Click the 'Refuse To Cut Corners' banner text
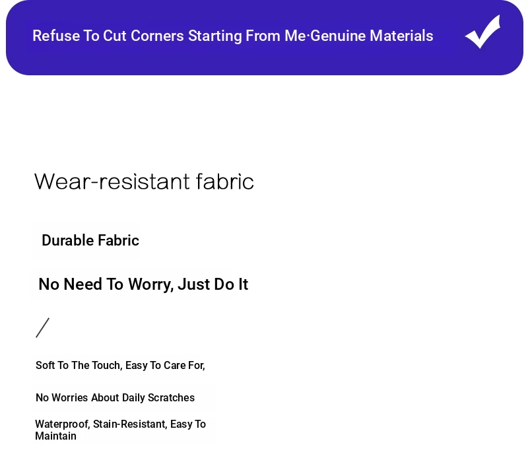 tap(108, 36)
